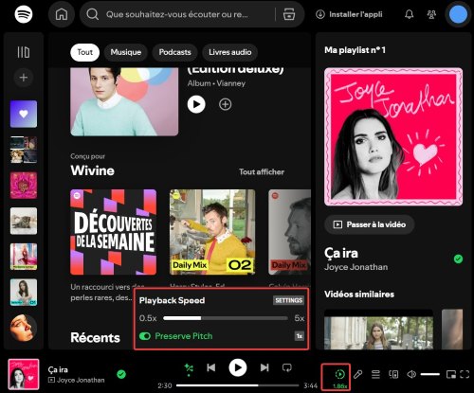Show lyrics with the microphone icon
The height and width of the screenshot is (393, 474).
pos(357,375)
